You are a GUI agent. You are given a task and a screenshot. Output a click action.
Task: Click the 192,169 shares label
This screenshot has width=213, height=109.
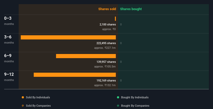[x=106, y=80]
